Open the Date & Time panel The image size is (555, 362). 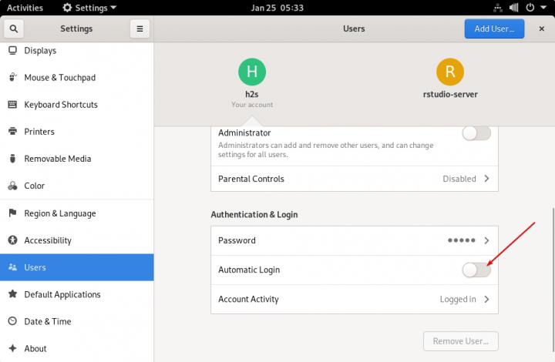click(x=47, y=321)
